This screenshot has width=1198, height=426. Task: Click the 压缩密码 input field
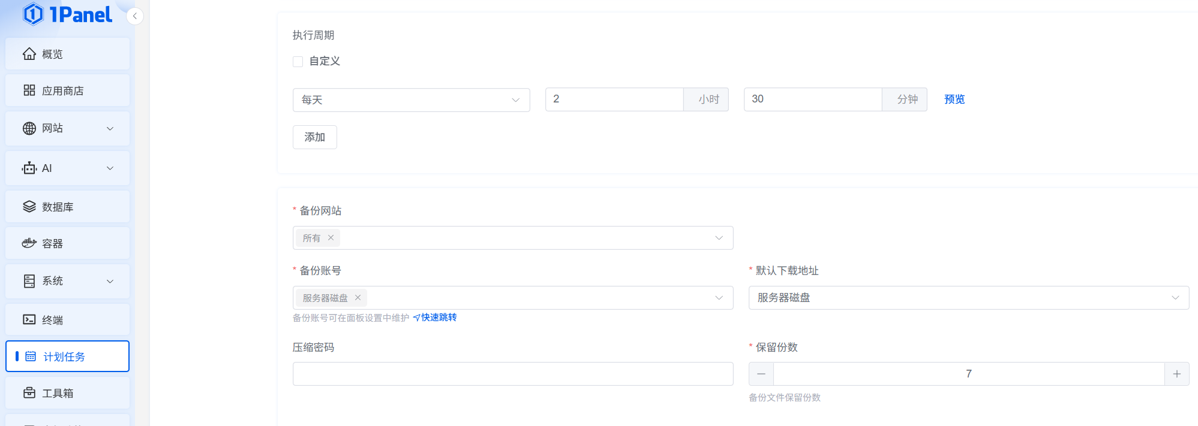click(x=512, y=374)
